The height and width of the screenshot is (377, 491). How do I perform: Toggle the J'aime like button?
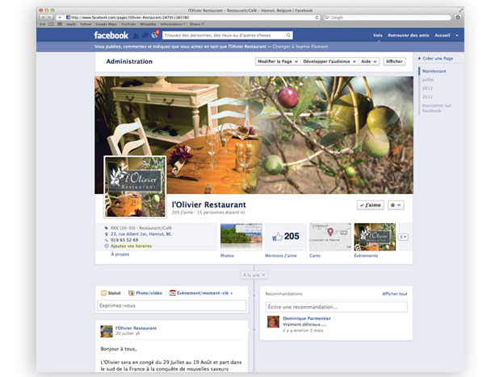click(371, 205)
